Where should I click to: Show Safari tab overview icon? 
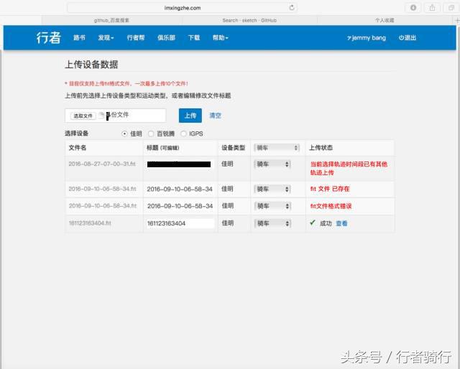(451, 8)
